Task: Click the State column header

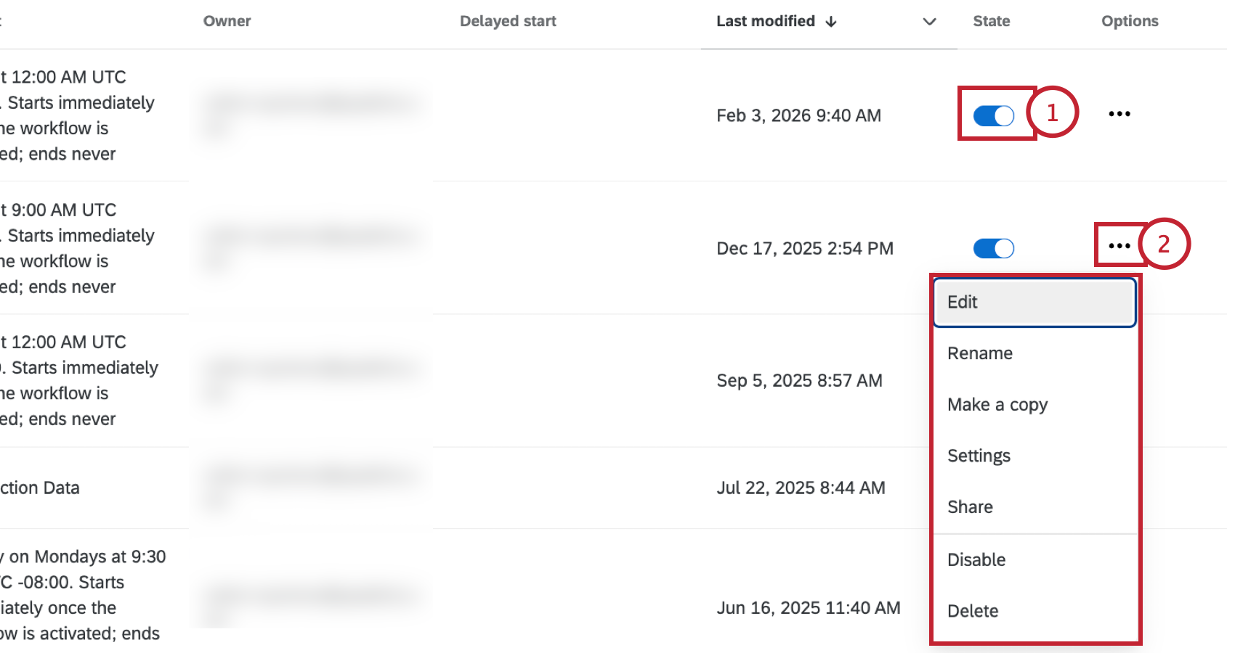Action: (991, 21)
